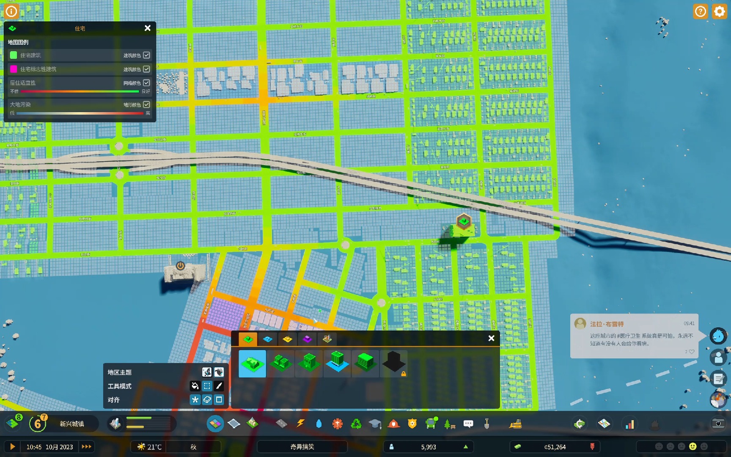Toggle the 地形颜色 checkbox for 大地污染
The height and width of the screenshot is (457, 731).
[x=146, y=105]
